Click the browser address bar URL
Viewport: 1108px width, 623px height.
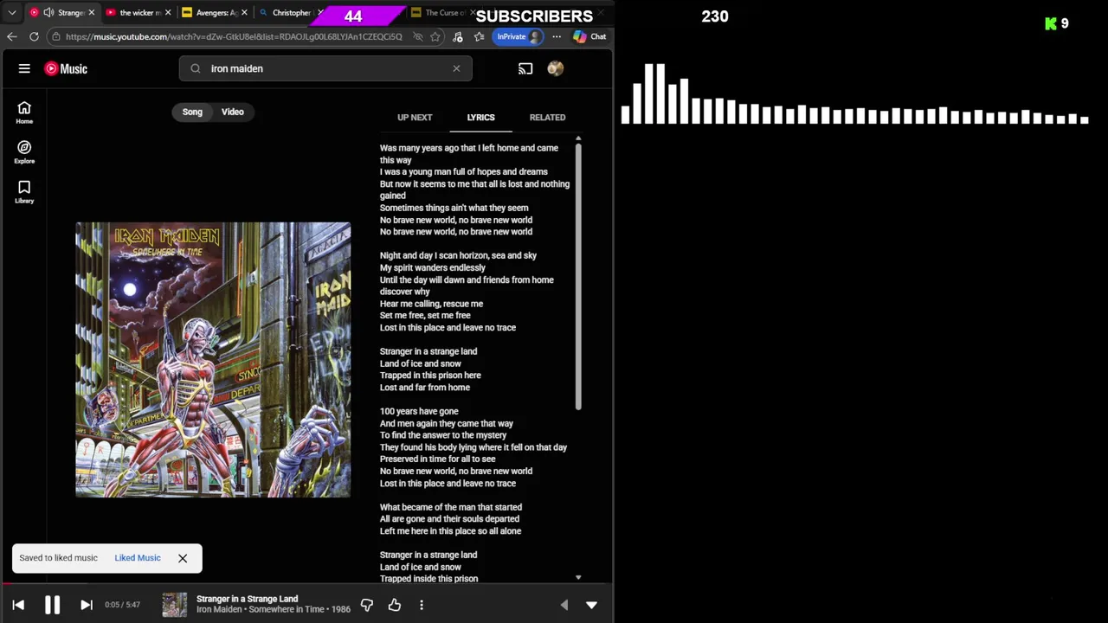pyautogui.click(x=234, y=36)
